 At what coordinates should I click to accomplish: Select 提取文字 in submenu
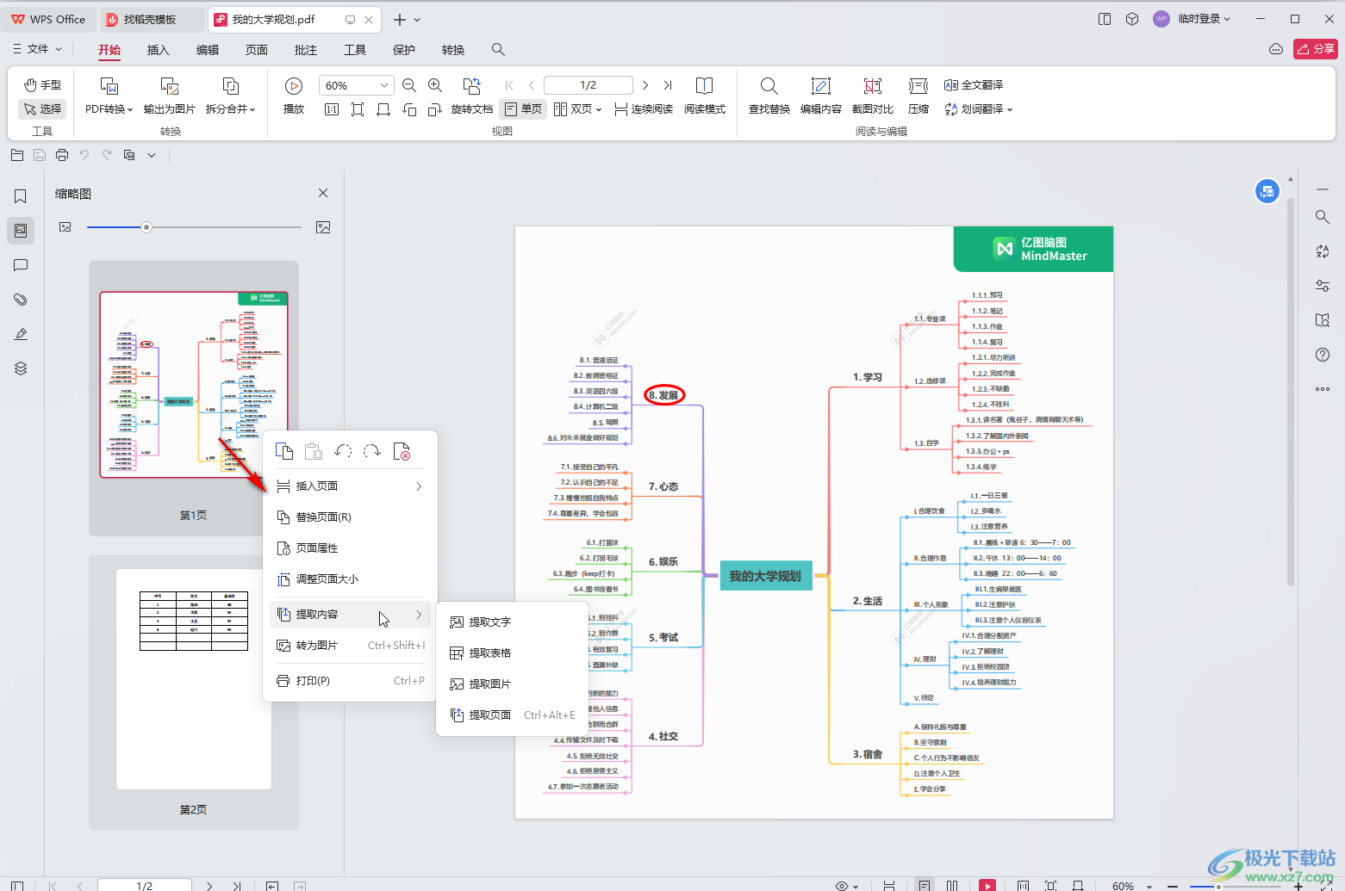point(512,622)
